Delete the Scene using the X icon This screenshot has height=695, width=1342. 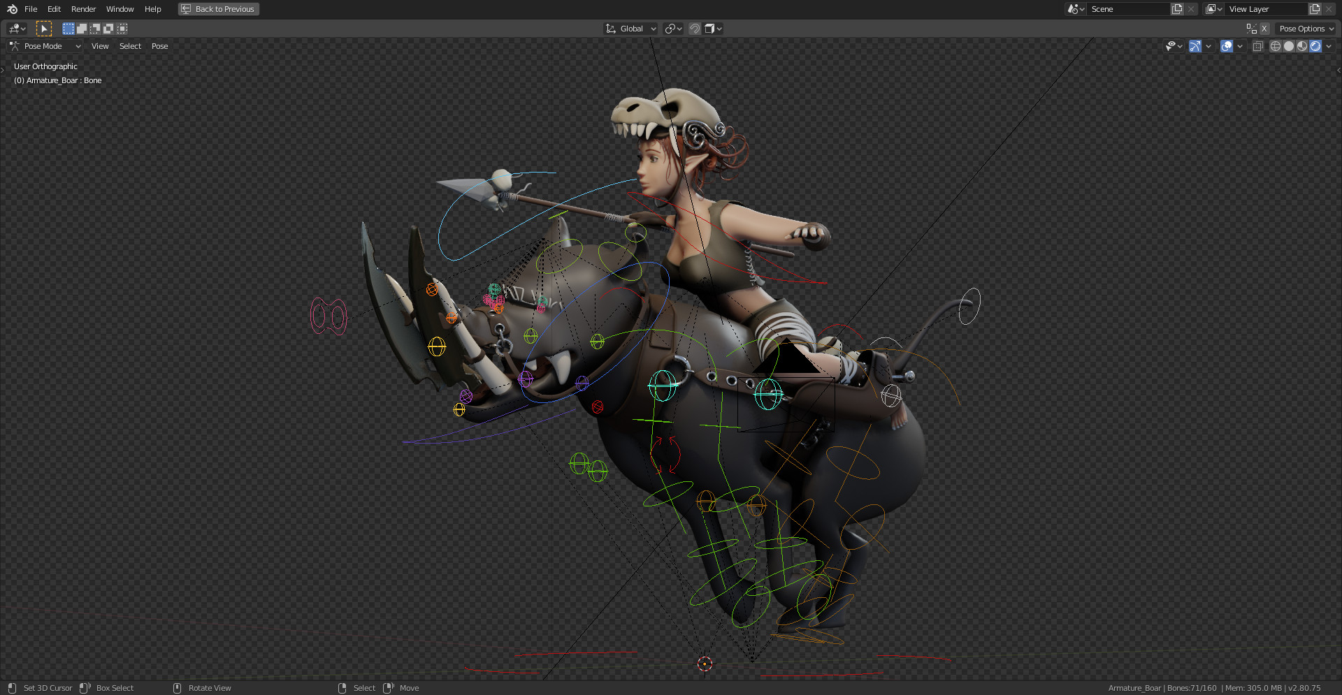1191,9
